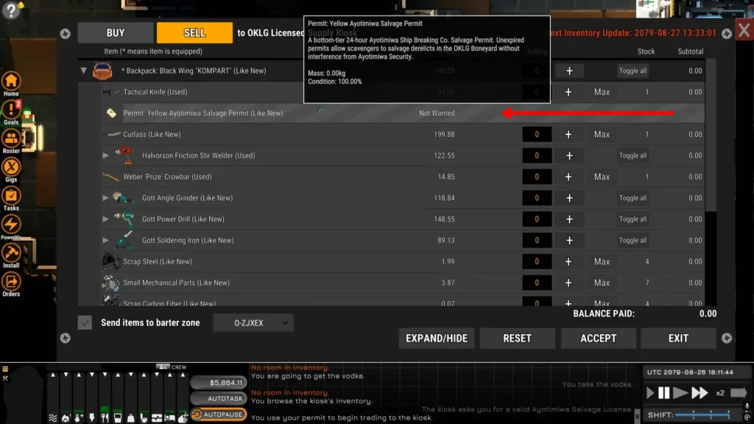Check Send items to barter zone
The image size is (754, 424).
tap(85, 322)
